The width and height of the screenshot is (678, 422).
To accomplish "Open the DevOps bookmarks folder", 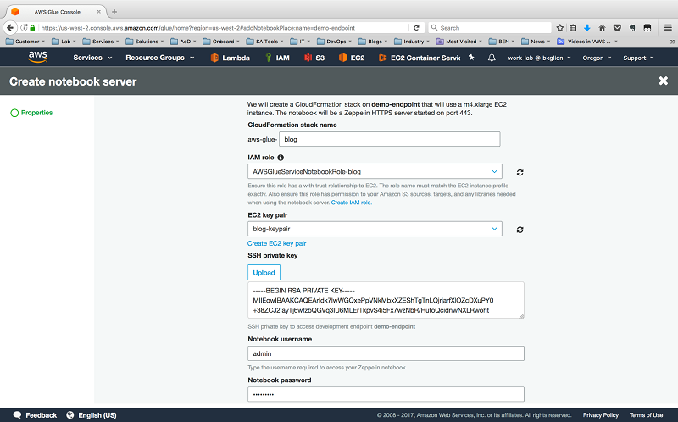I will click(334, 42).
